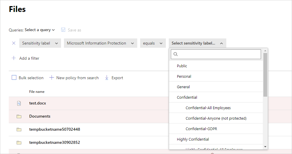
Task: Open the test.docx file name link
Action: pos(38,103)
